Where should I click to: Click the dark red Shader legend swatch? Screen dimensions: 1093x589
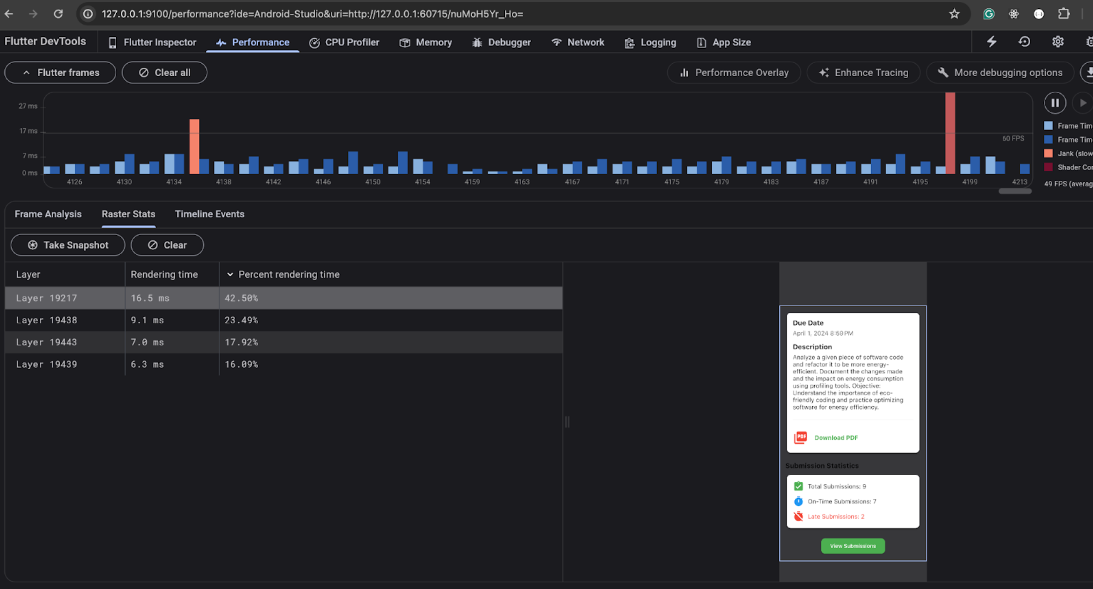(1048, 167)
